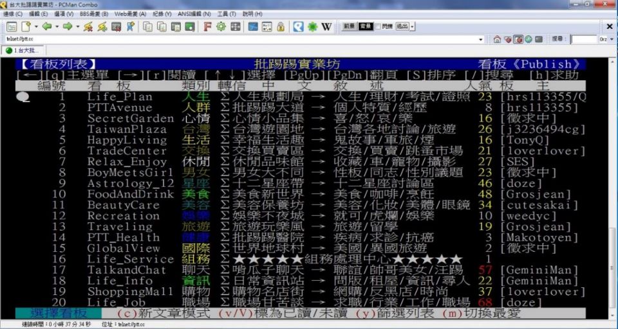Open Wikipedia with the W icon
The width and height of the screenshot is (618, 329).
point(327,27)
